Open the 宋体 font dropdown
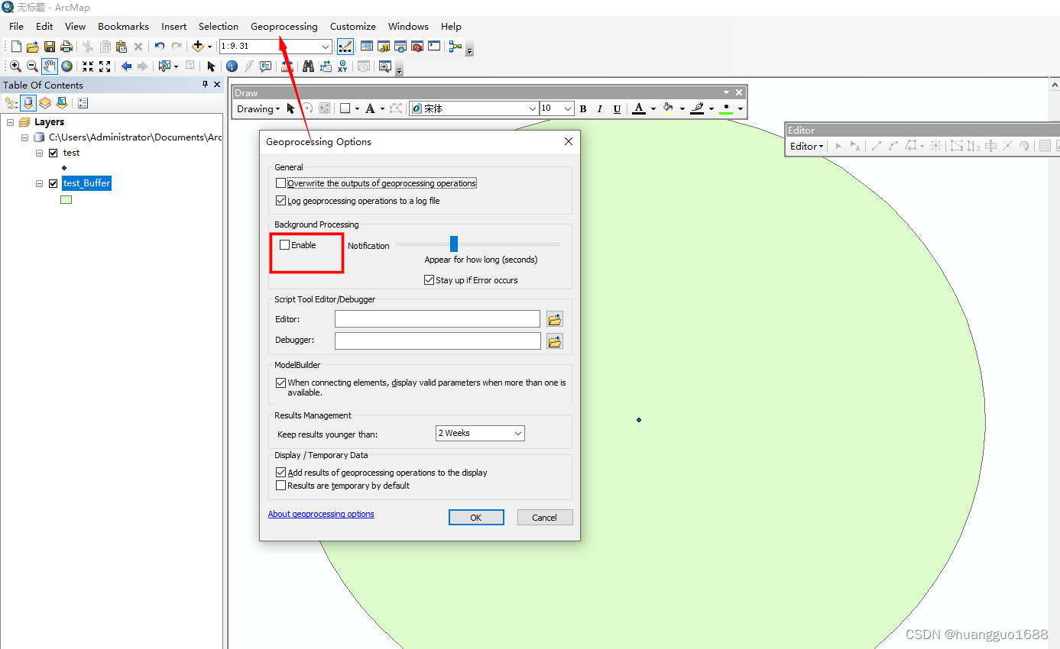This screenshot has height=649, width=1060. point(535,108)
